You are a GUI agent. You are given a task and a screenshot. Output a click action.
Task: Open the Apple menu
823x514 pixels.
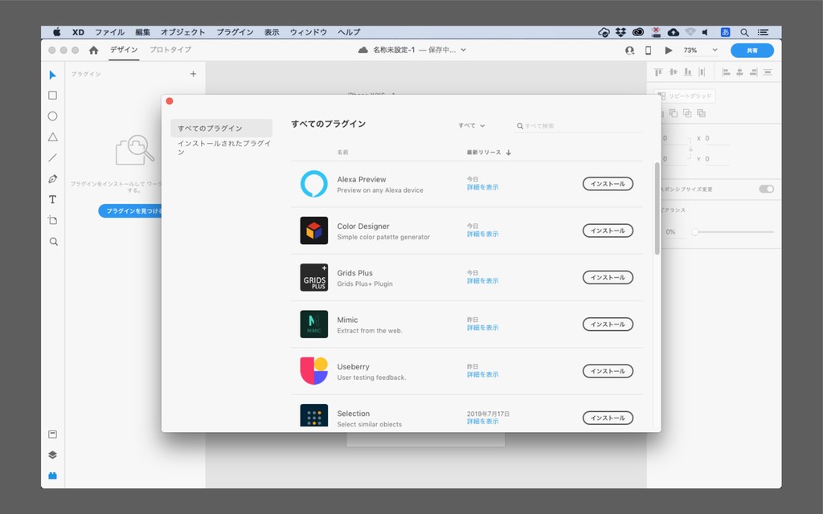click(x=57, y=32)
